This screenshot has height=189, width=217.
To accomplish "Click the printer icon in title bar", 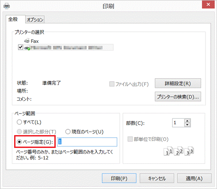I will 7,6.
